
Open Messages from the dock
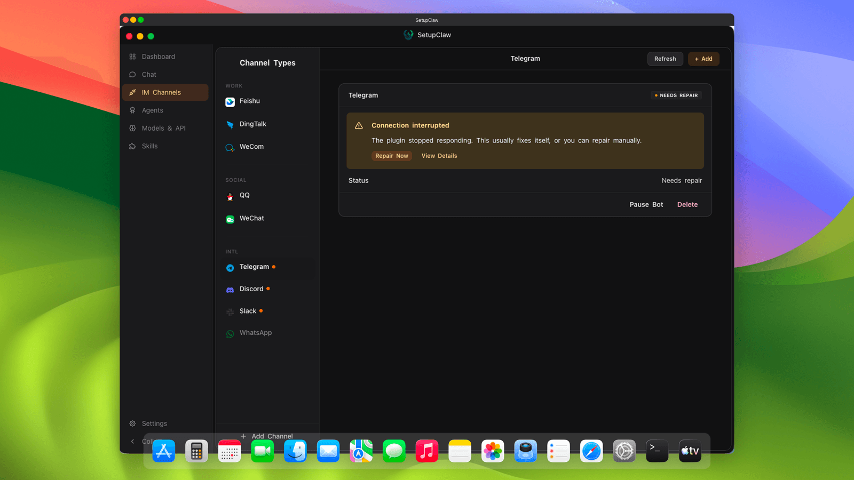(394, 451)
